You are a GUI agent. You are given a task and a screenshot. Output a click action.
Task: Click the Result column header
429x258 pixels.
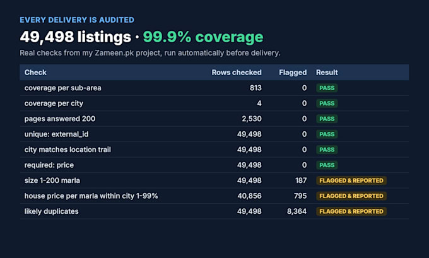point(327,73)
